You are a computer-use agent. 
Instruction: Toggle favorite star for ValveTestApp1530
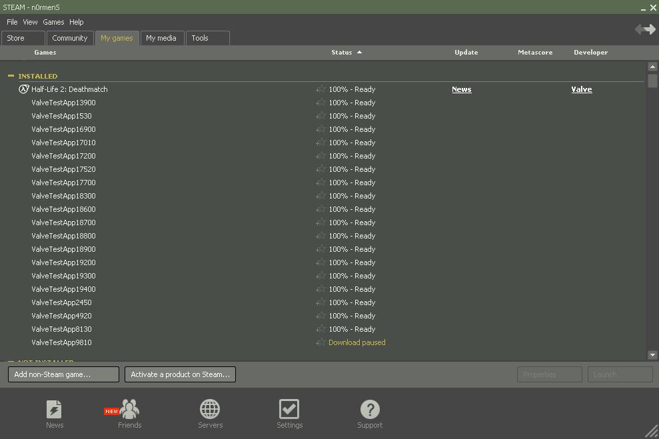(x=321, y=116)
